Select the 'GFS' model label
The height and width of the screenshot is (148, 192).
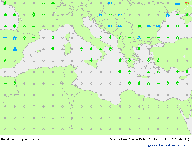(35, 139)
